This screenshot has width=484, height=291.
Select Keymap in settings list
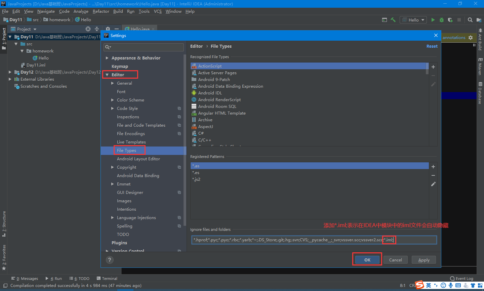(x=120, y=67)
